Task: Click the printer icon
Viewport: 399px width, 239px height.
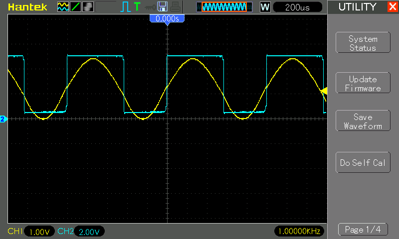Action: (x=176, y=7)
